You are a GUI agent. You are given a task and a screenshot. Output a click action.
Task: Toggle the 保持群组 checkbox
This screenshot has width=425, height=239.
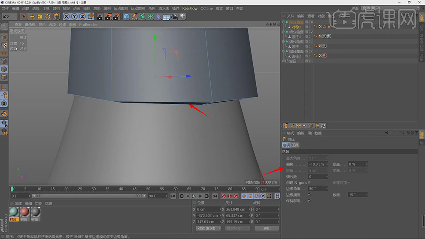click(x=310, y=200)
